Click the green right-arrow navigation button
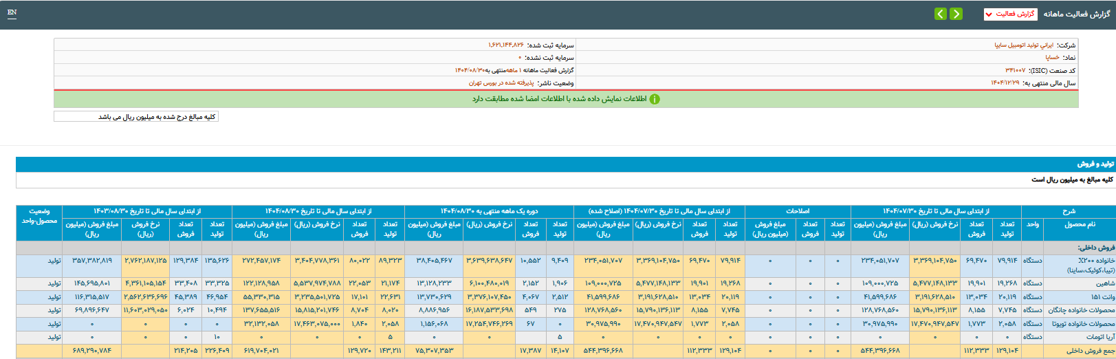 [956, 14]
